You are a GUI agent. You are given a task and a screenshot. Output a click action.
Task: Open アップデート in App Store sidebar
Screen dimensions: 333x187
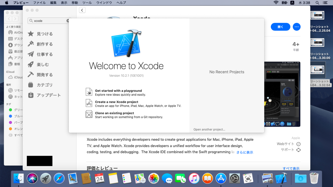[44, 95]
